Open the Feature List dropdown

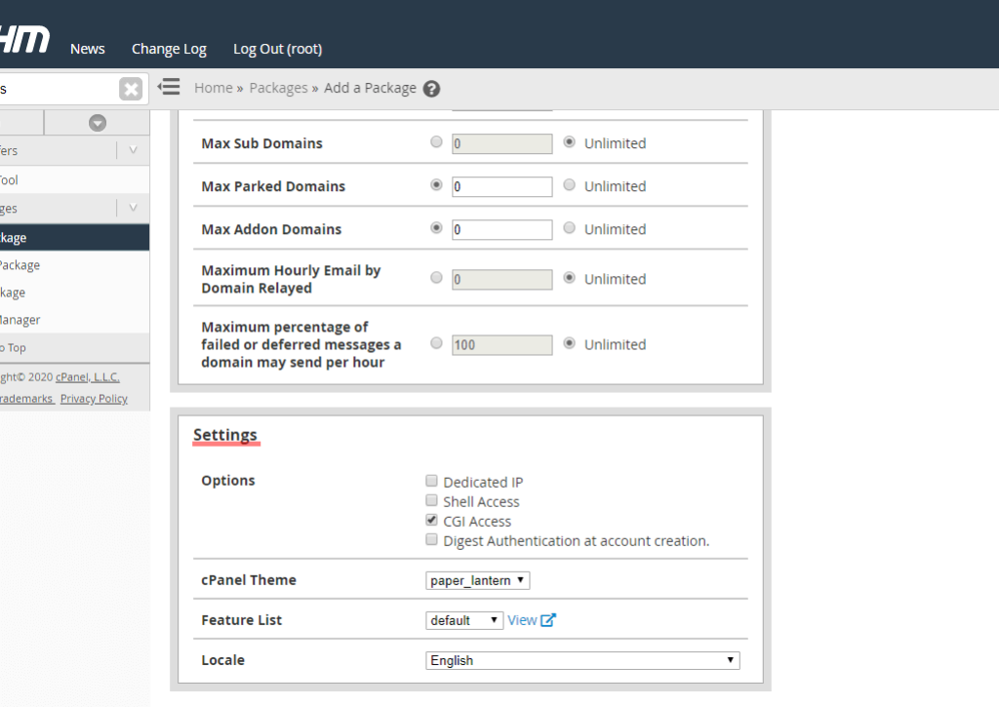point(463,620)
